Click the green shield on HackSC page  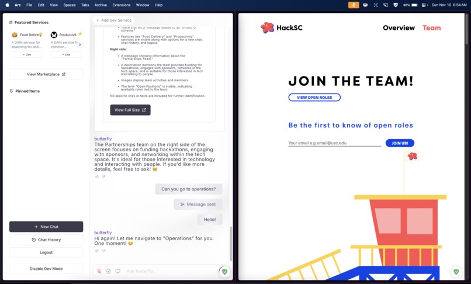(x=456, y=272)
